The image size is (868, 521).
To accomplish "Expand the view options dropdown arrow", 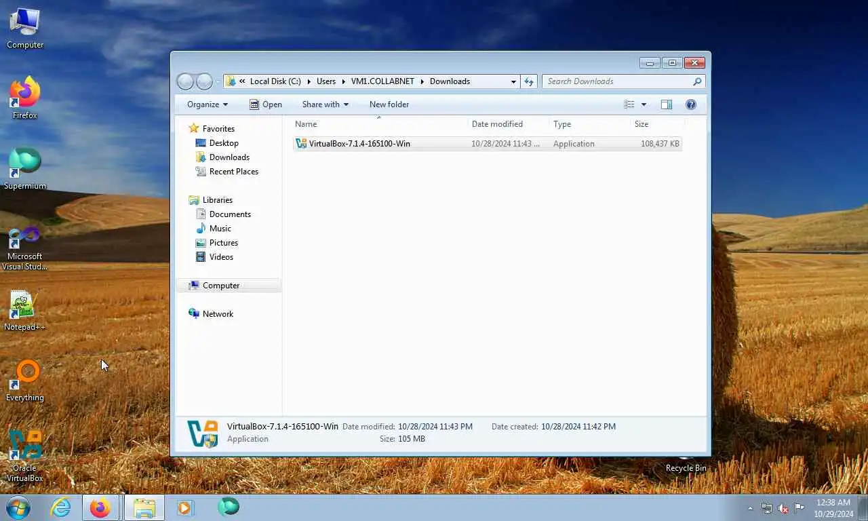I will click(644, 104).
